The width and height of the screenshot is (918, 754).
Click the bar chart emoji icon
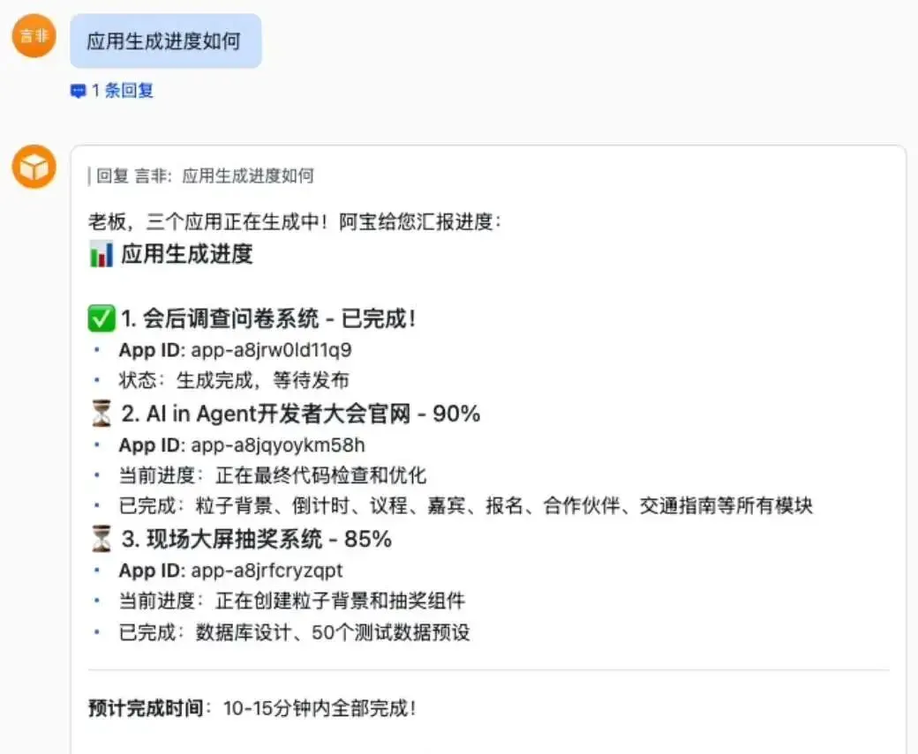pos(102,256)
